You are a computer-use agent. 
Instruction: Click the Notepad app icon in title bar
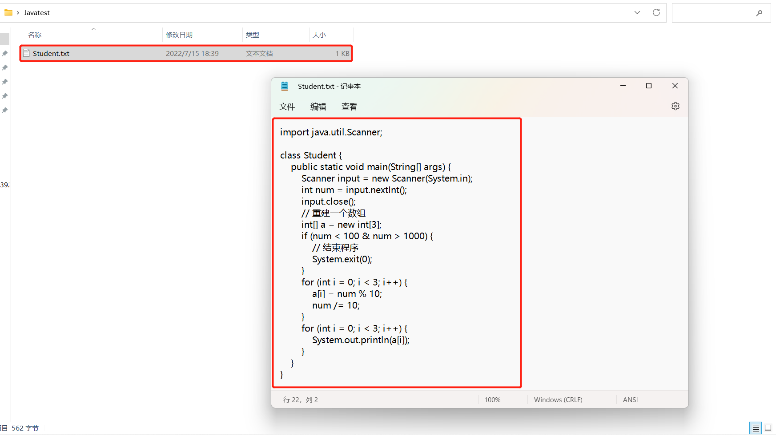pyautogui.click(x=285, y=86)
